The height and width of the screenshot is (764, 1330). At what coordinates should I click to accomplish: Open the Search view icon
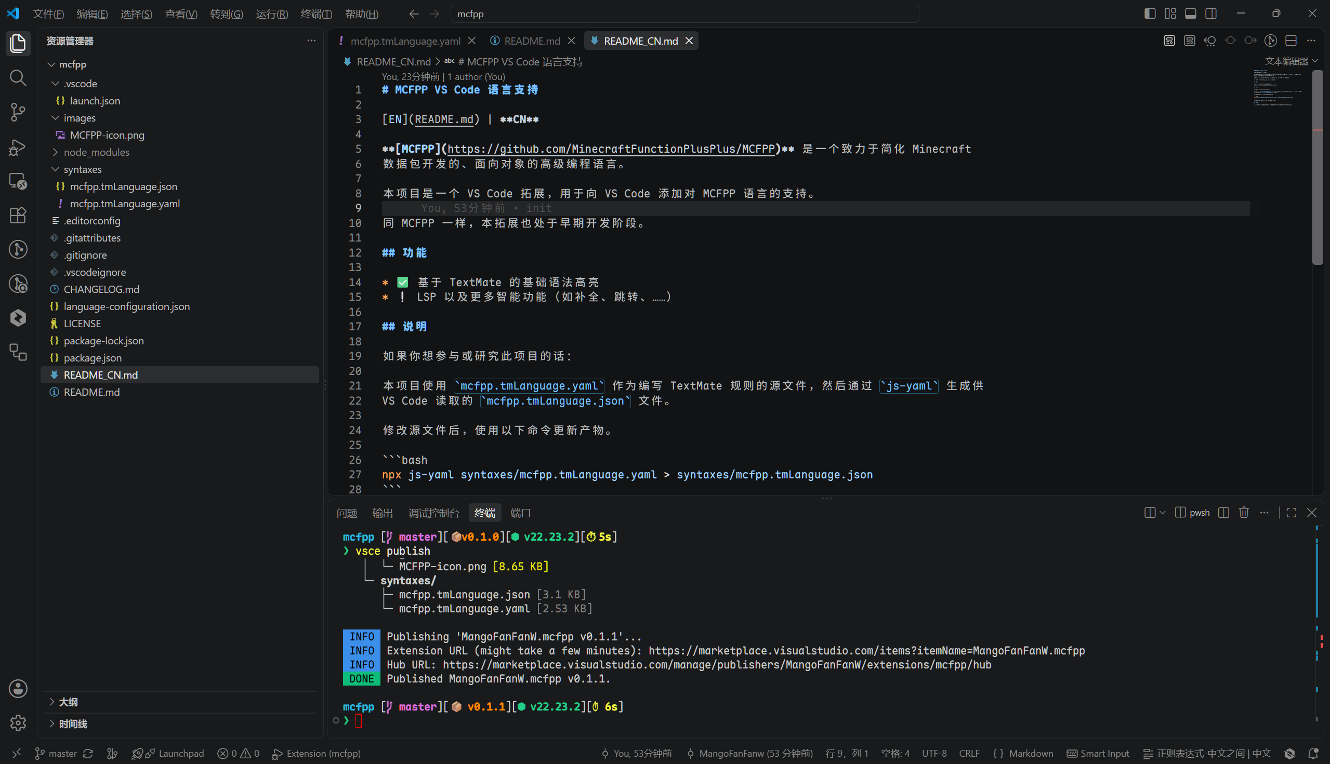click(x=18, y=78)
